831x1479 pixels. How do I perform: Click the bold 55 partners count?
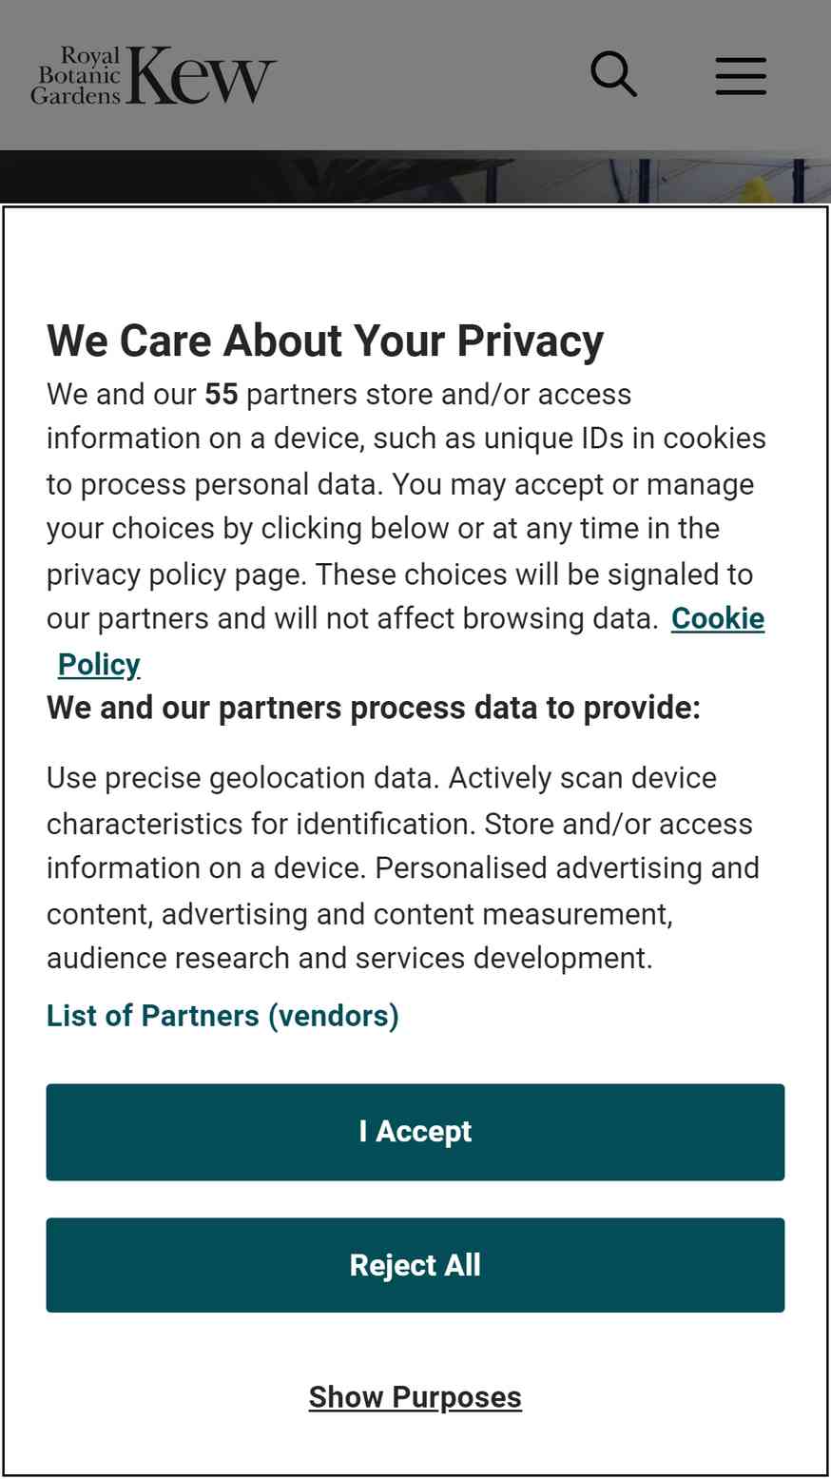point(222,394)
